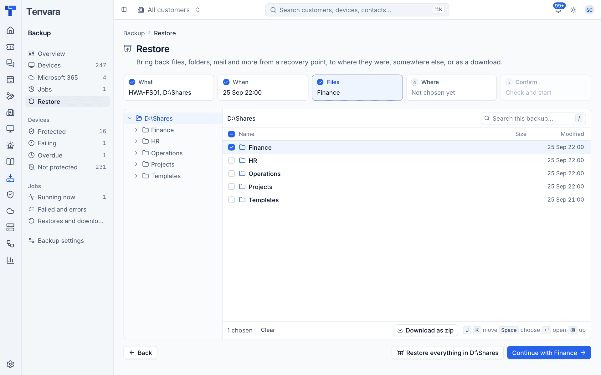Open the building/customers rail icon
Image resolution: width=601 pixels, height=375 pixels.
10,112
